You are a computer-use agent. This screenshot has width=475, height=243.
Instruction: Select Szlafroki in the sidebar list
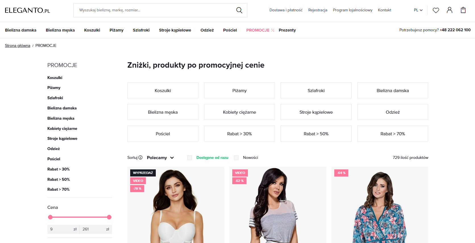55,98
